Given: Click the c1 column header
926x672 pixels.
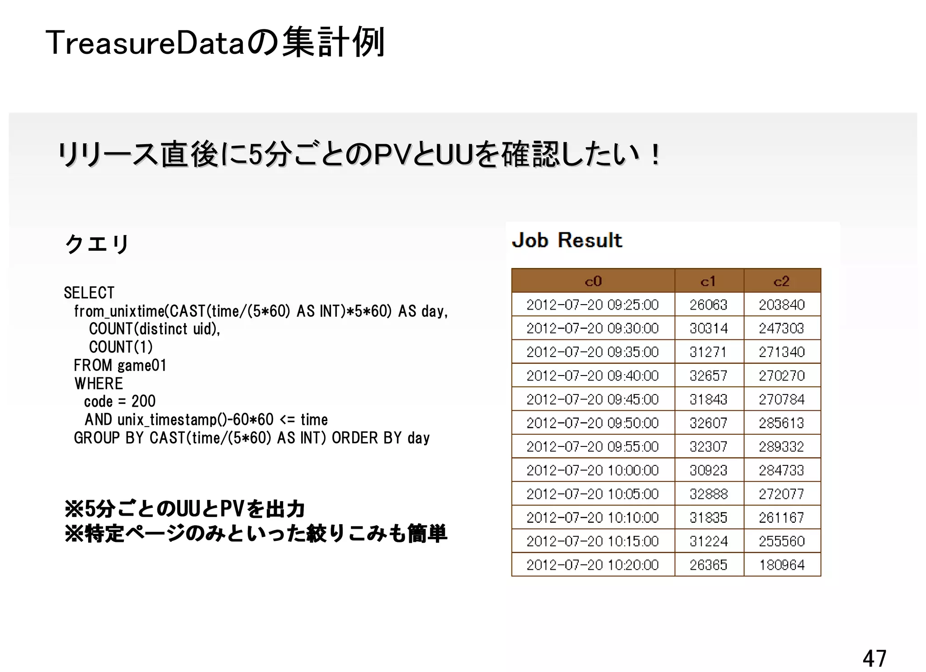Looking at the screenshot, I should click(x=709, y=281).
